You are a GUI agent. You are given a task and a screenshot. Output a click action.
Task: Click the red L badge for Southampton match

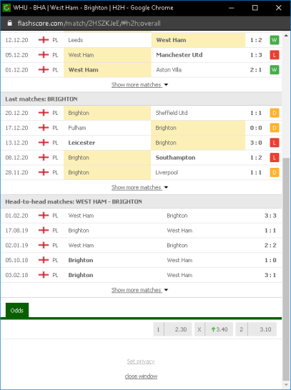[x=275, y=158]
